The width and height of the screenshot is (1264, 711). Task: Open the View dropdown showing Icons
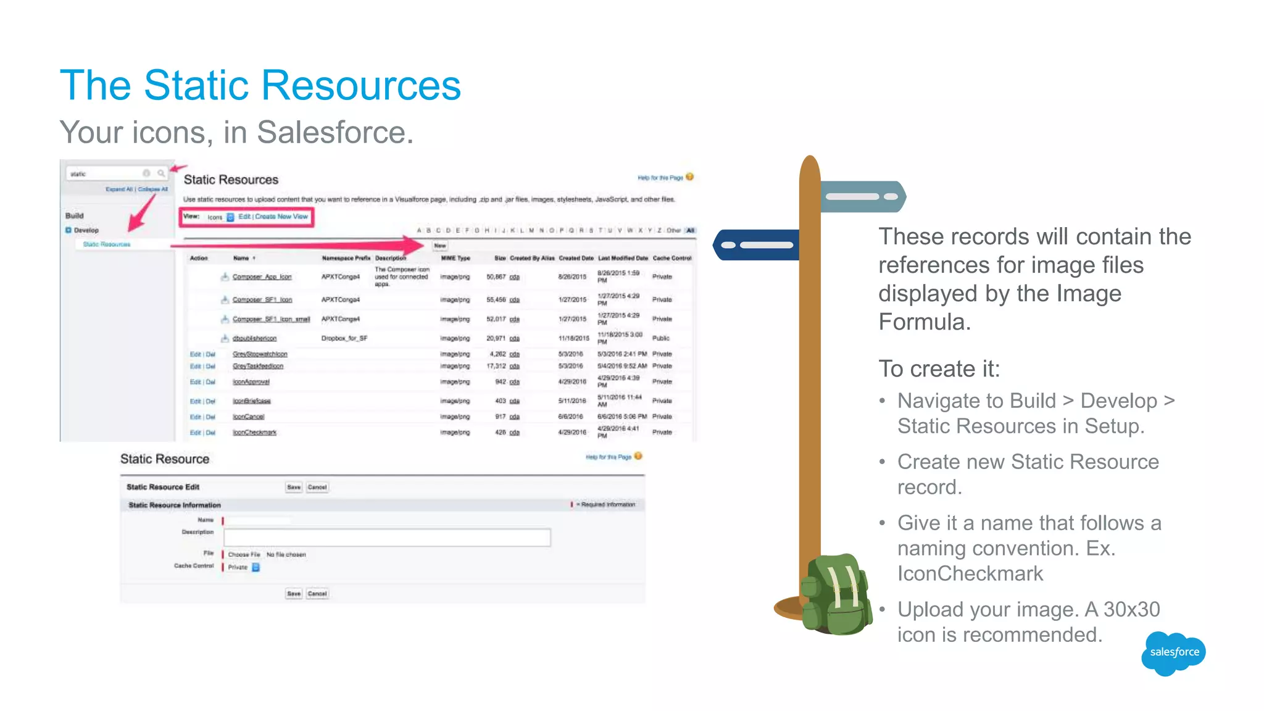click(230, 217)
